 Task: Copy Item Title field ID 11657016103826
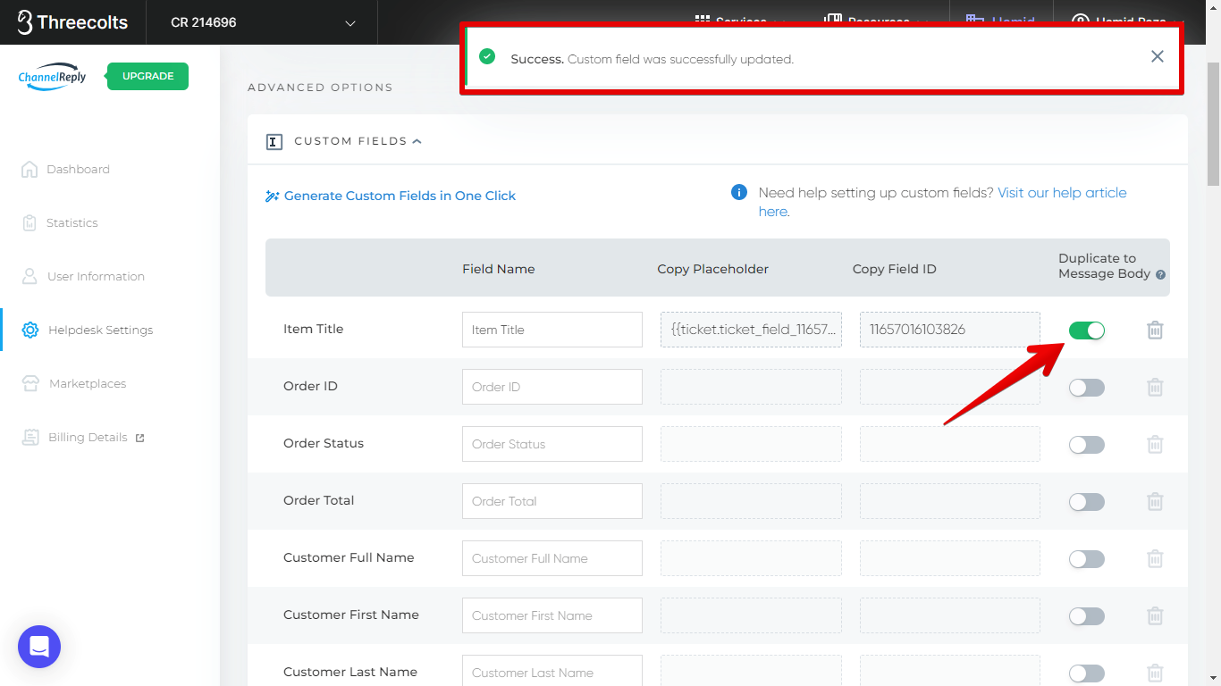click(950, 330)
